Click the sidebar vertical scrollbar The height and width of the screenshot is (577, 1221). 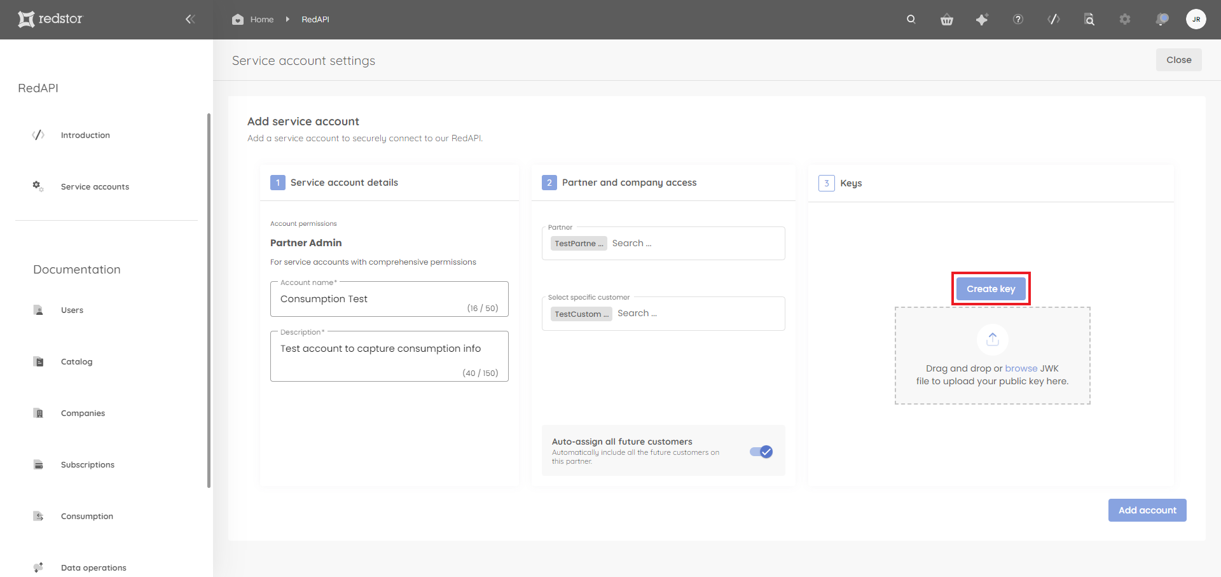[x=209, y=300]
